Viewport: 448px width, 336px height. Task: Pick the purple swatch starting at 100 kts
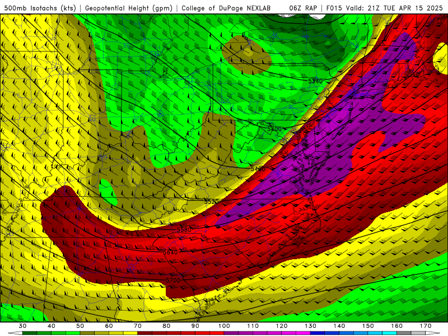[231, 333]
